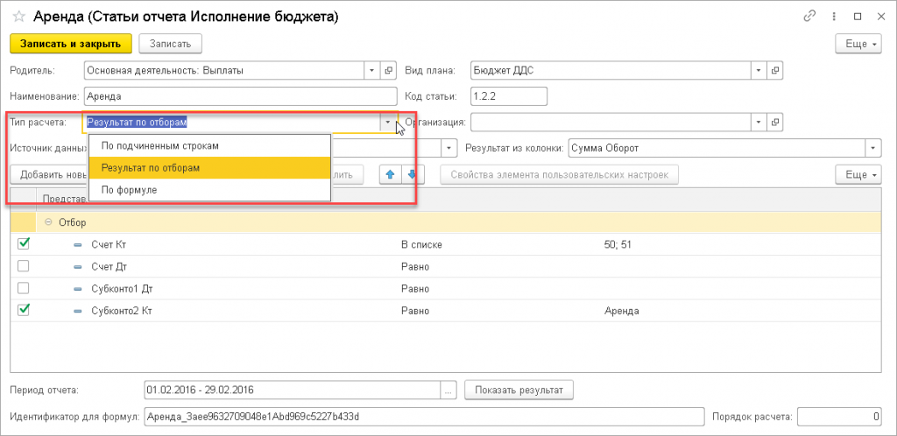Open the Родитель field's open-form icon

tap(389, 70)
